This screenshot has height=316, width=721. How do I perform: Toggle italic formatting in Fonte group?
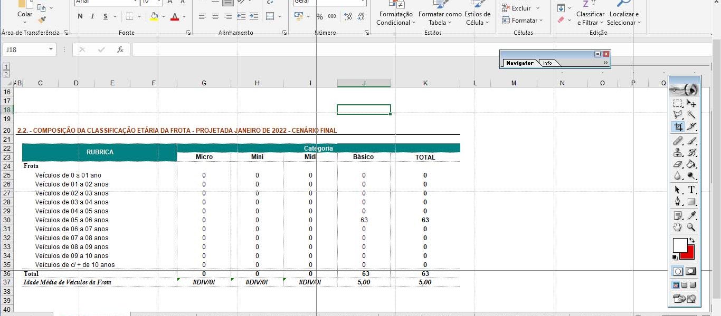(92, 16)
